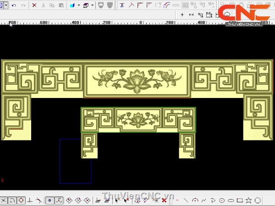Select the ellipse drawing tool in bottom toolbar

click(231, 201)
